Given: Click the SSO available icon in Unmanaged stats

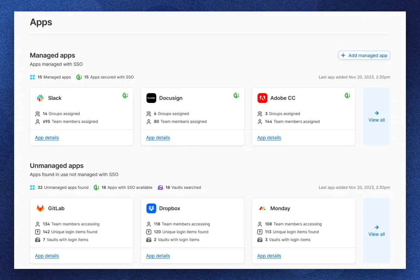Looking at the screenshot, I should [x=96, y=187].
